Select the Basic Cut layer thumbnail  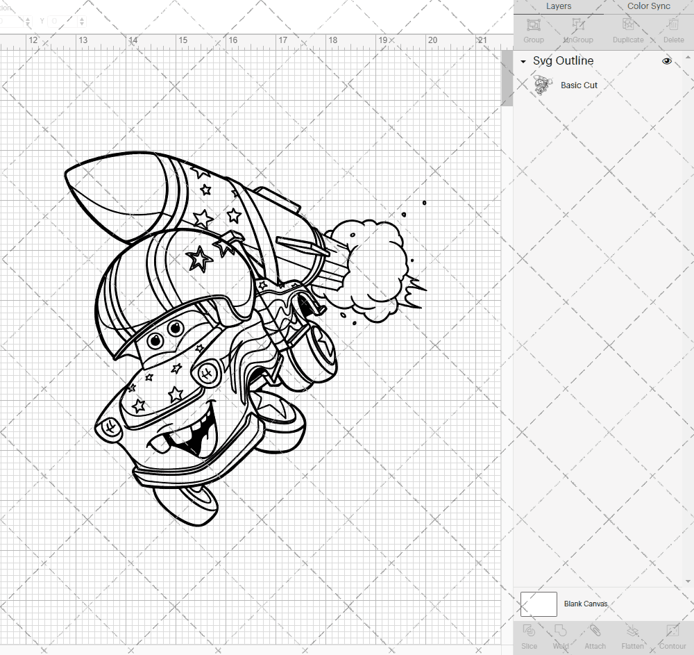coord(543,85)
